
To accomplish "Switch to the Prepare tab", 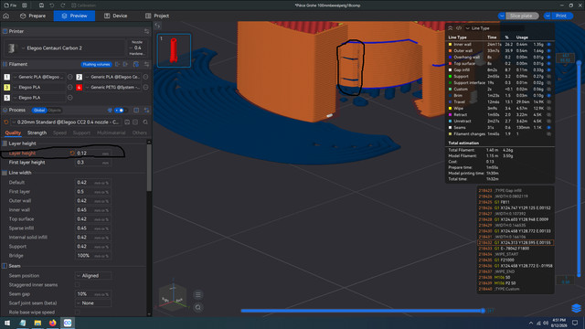I will (33, 16).
